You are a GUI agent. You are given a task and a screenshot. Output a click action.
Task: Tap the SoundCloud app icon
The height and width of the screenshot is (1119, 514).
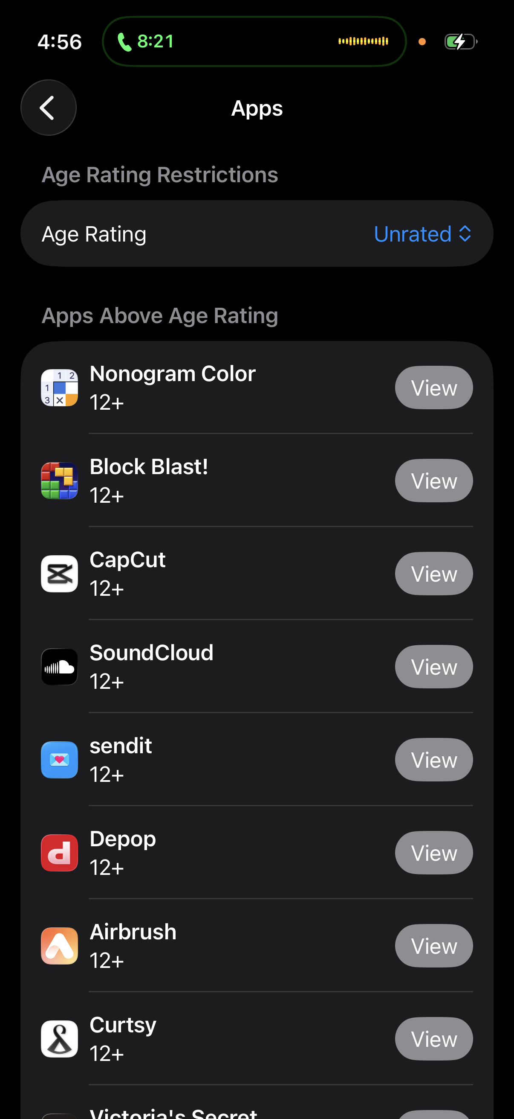59,666
